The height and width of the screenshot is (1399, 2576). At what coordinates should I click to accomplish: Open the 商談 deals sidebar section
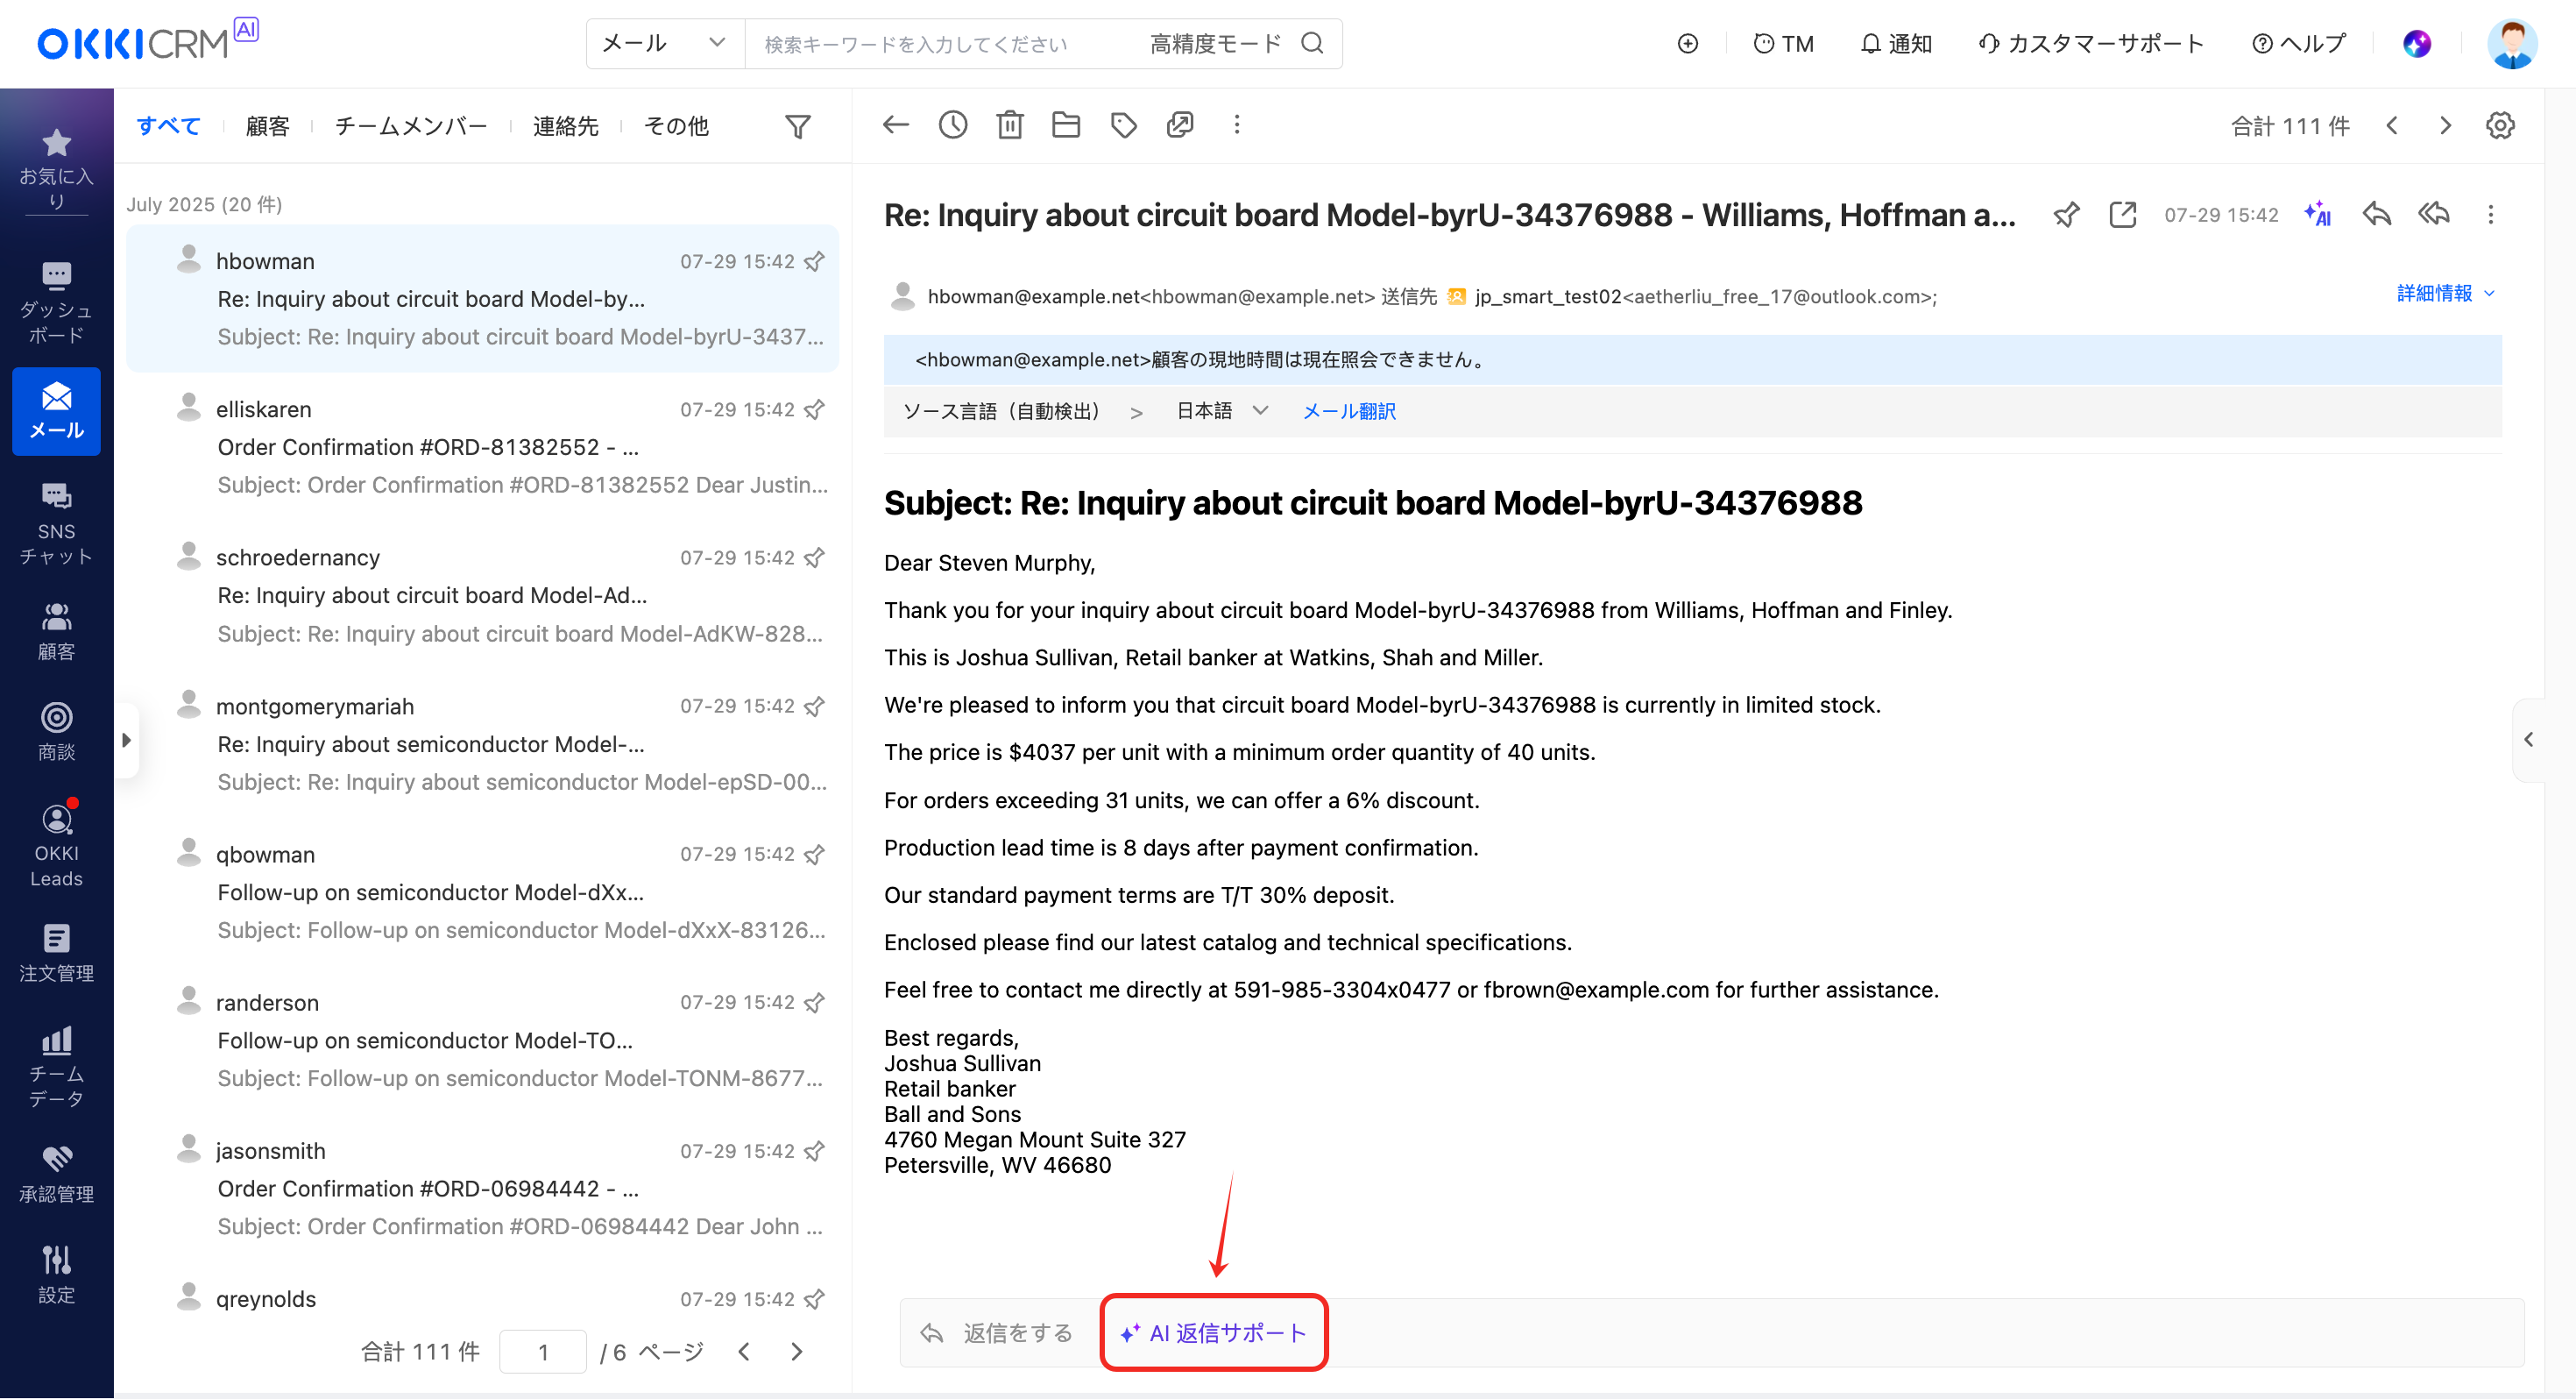pos(56,733)
